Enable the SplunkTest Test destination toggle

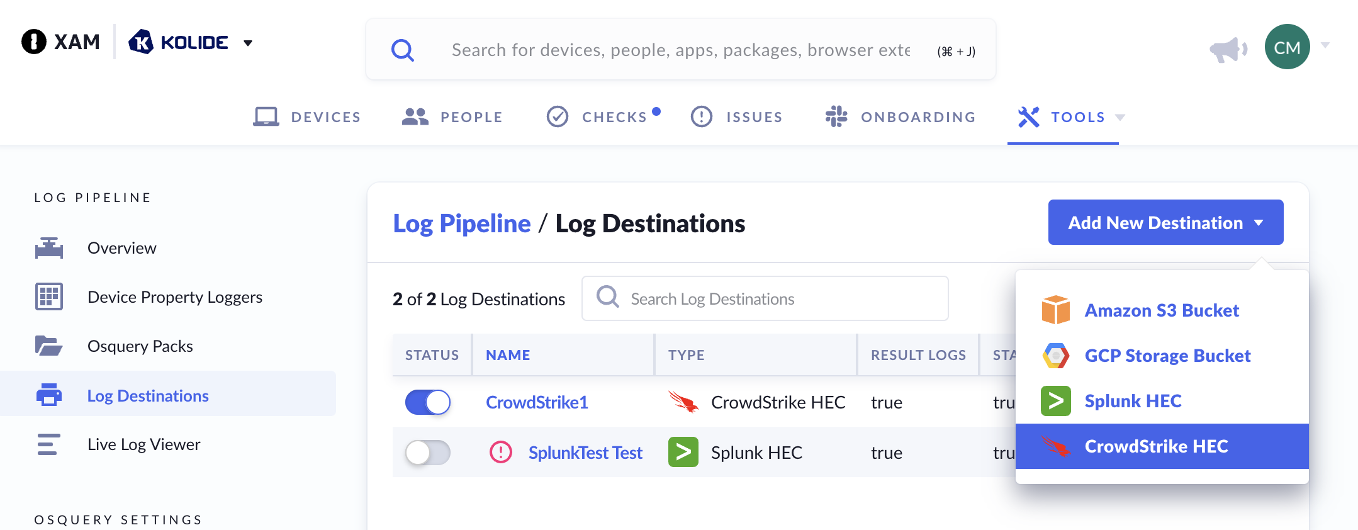pyautogui.click(x=428, y=453)
